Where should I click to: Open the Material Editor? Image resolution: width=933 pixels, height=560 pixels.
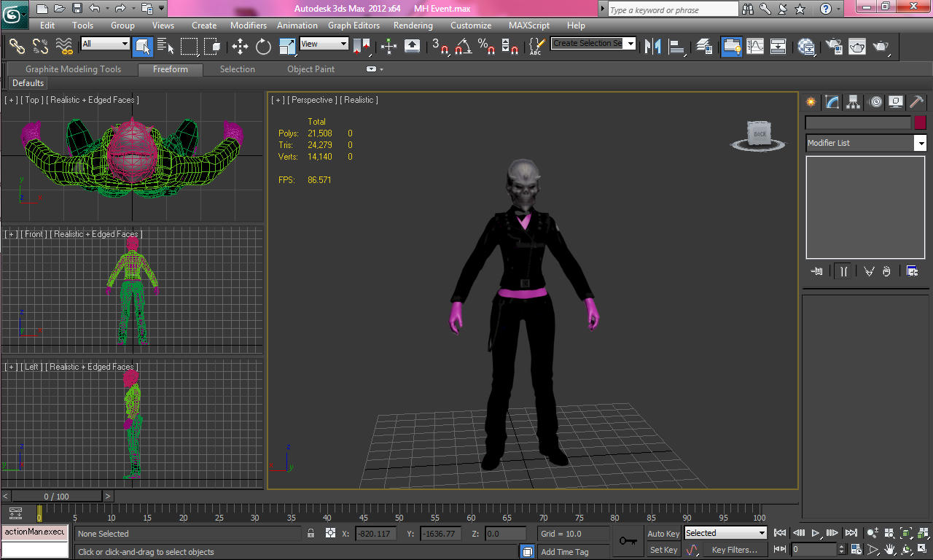point(806,47)
